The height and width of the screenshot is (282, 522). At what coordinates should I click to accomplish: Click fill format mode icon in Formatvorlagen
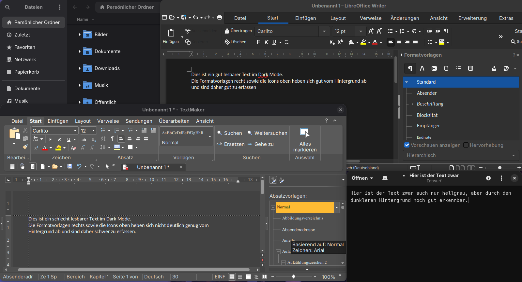[x=494, y=68]
